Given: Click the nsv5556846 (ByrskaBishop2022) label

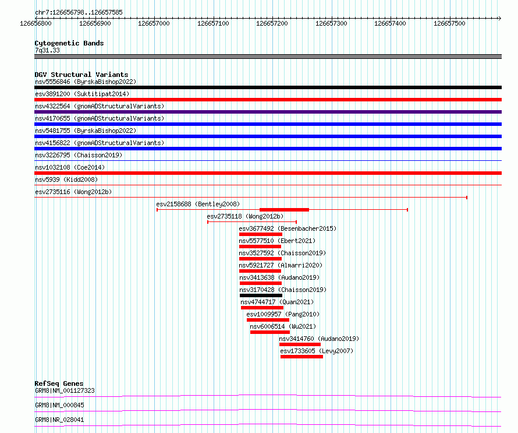Looking at the screenshot, I should click(86, 82).
